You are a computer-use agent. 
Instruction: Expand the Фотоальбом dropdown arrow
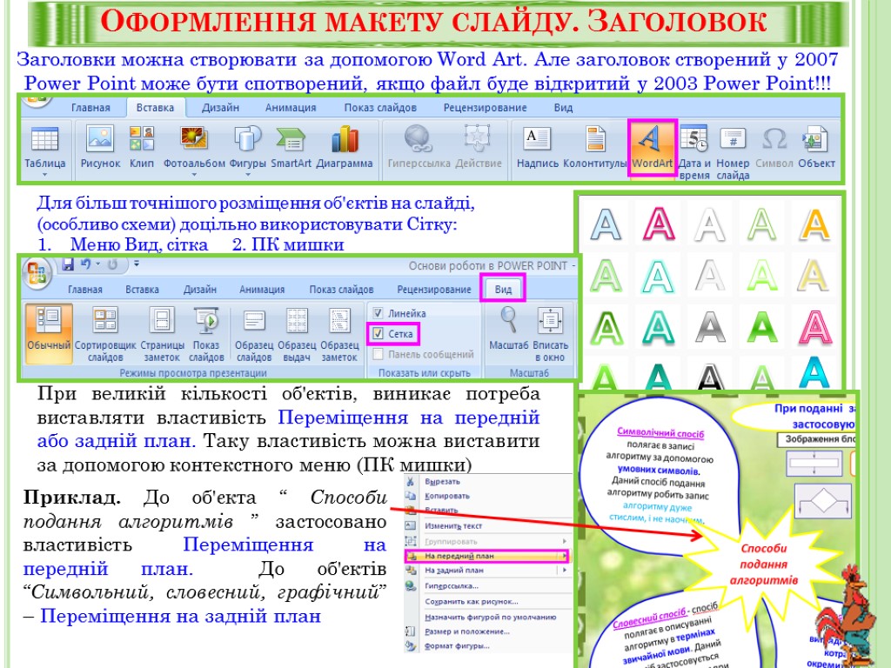[194, 174]
